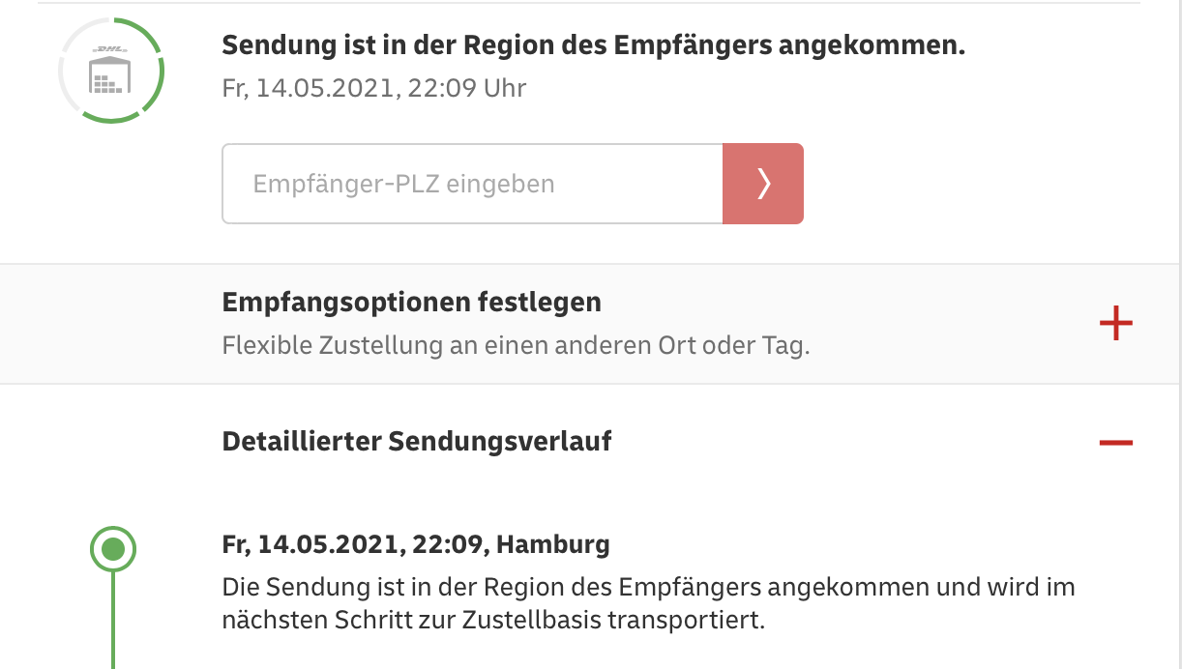Click the small DHL logo above the warehouse

point(109,48)
